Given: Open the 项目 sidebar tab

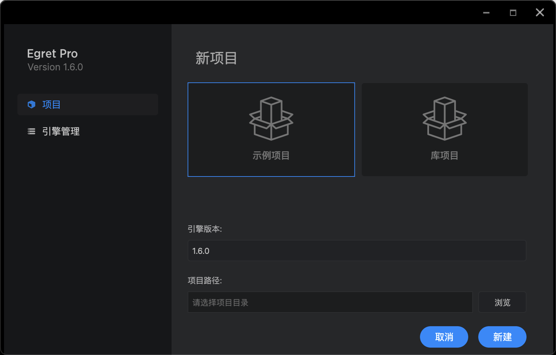Looking at the screenshot, I should pos(88,104).
